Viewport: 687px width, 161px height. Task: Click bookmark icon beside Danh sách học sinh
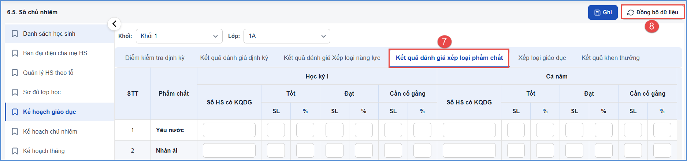pos(15,34)
